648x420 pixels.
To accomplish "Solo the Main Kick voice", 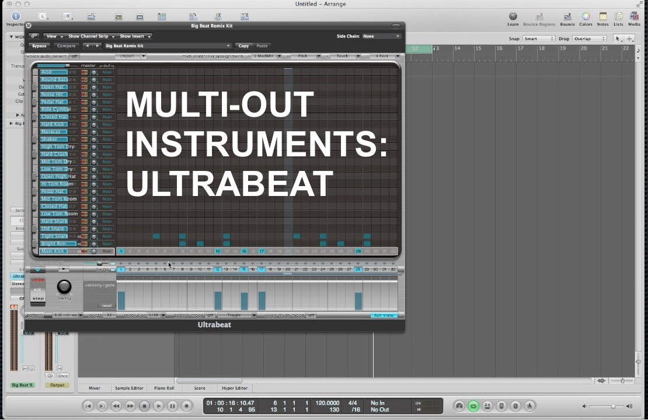I will [86, 251].
